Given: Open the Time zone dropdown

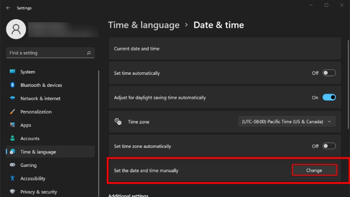Looking at the screenshot, I should [287, 122].
